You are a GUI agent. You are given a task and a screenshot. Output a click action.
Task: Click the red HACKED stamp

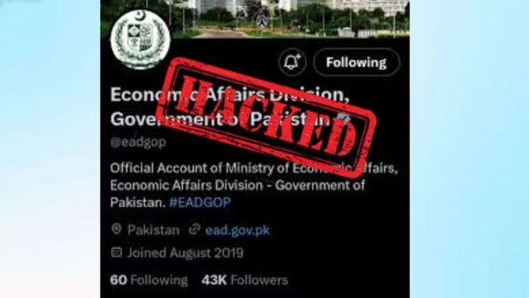pos(266,117)
